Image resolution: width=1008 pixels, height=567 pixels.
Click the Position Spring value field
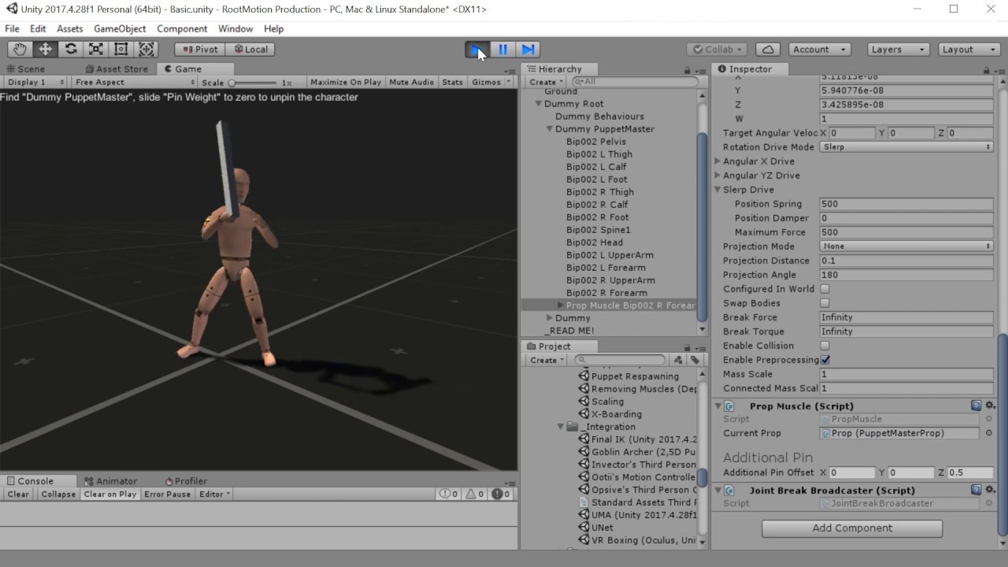point(906,204)
